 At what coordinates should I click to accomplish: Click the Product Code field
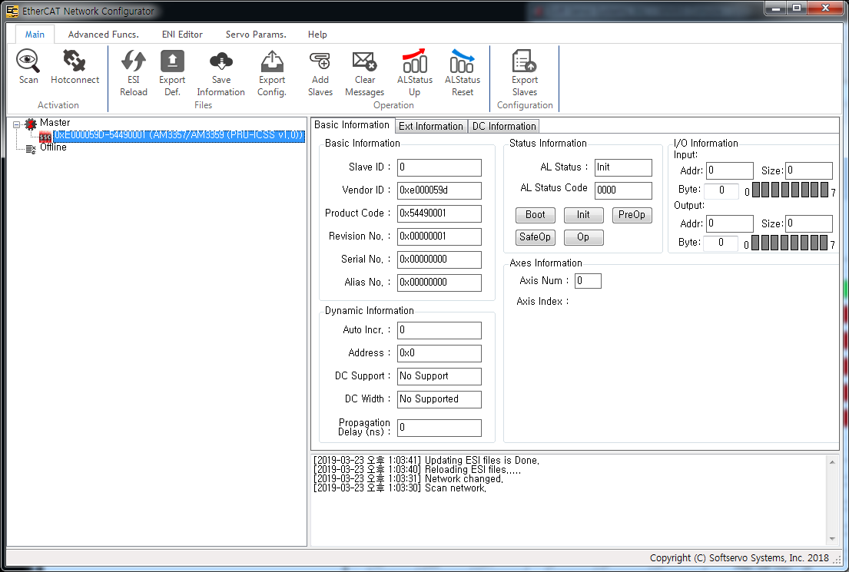[439, 213]
